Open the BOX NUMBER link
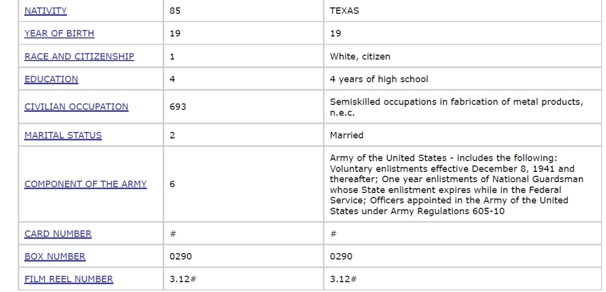This screenshot has height=292, width=606. (55, 256)
